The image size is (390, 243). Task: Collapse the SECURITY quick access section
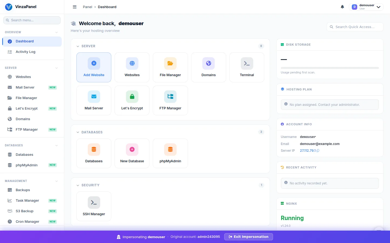click(78, 185)
